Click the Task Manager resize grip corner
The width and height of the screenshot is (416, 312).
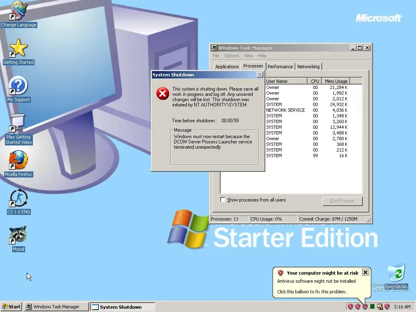coord(369,220)
